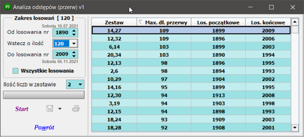Click Los. końcowe cell 2002
This screenshot has width=304, height=137.
click(268, 79)
